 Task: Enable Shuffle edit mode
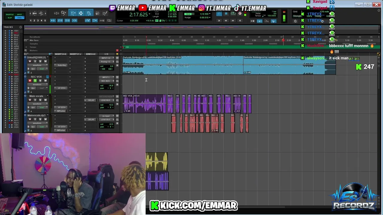coord(10,15)
